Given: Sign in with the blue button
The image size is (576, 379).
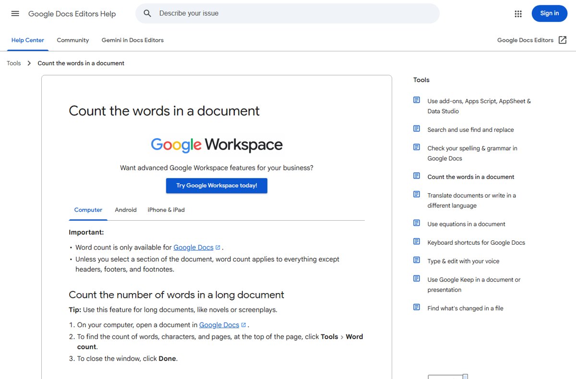Looking at the screenshot, I should point(550,13).
